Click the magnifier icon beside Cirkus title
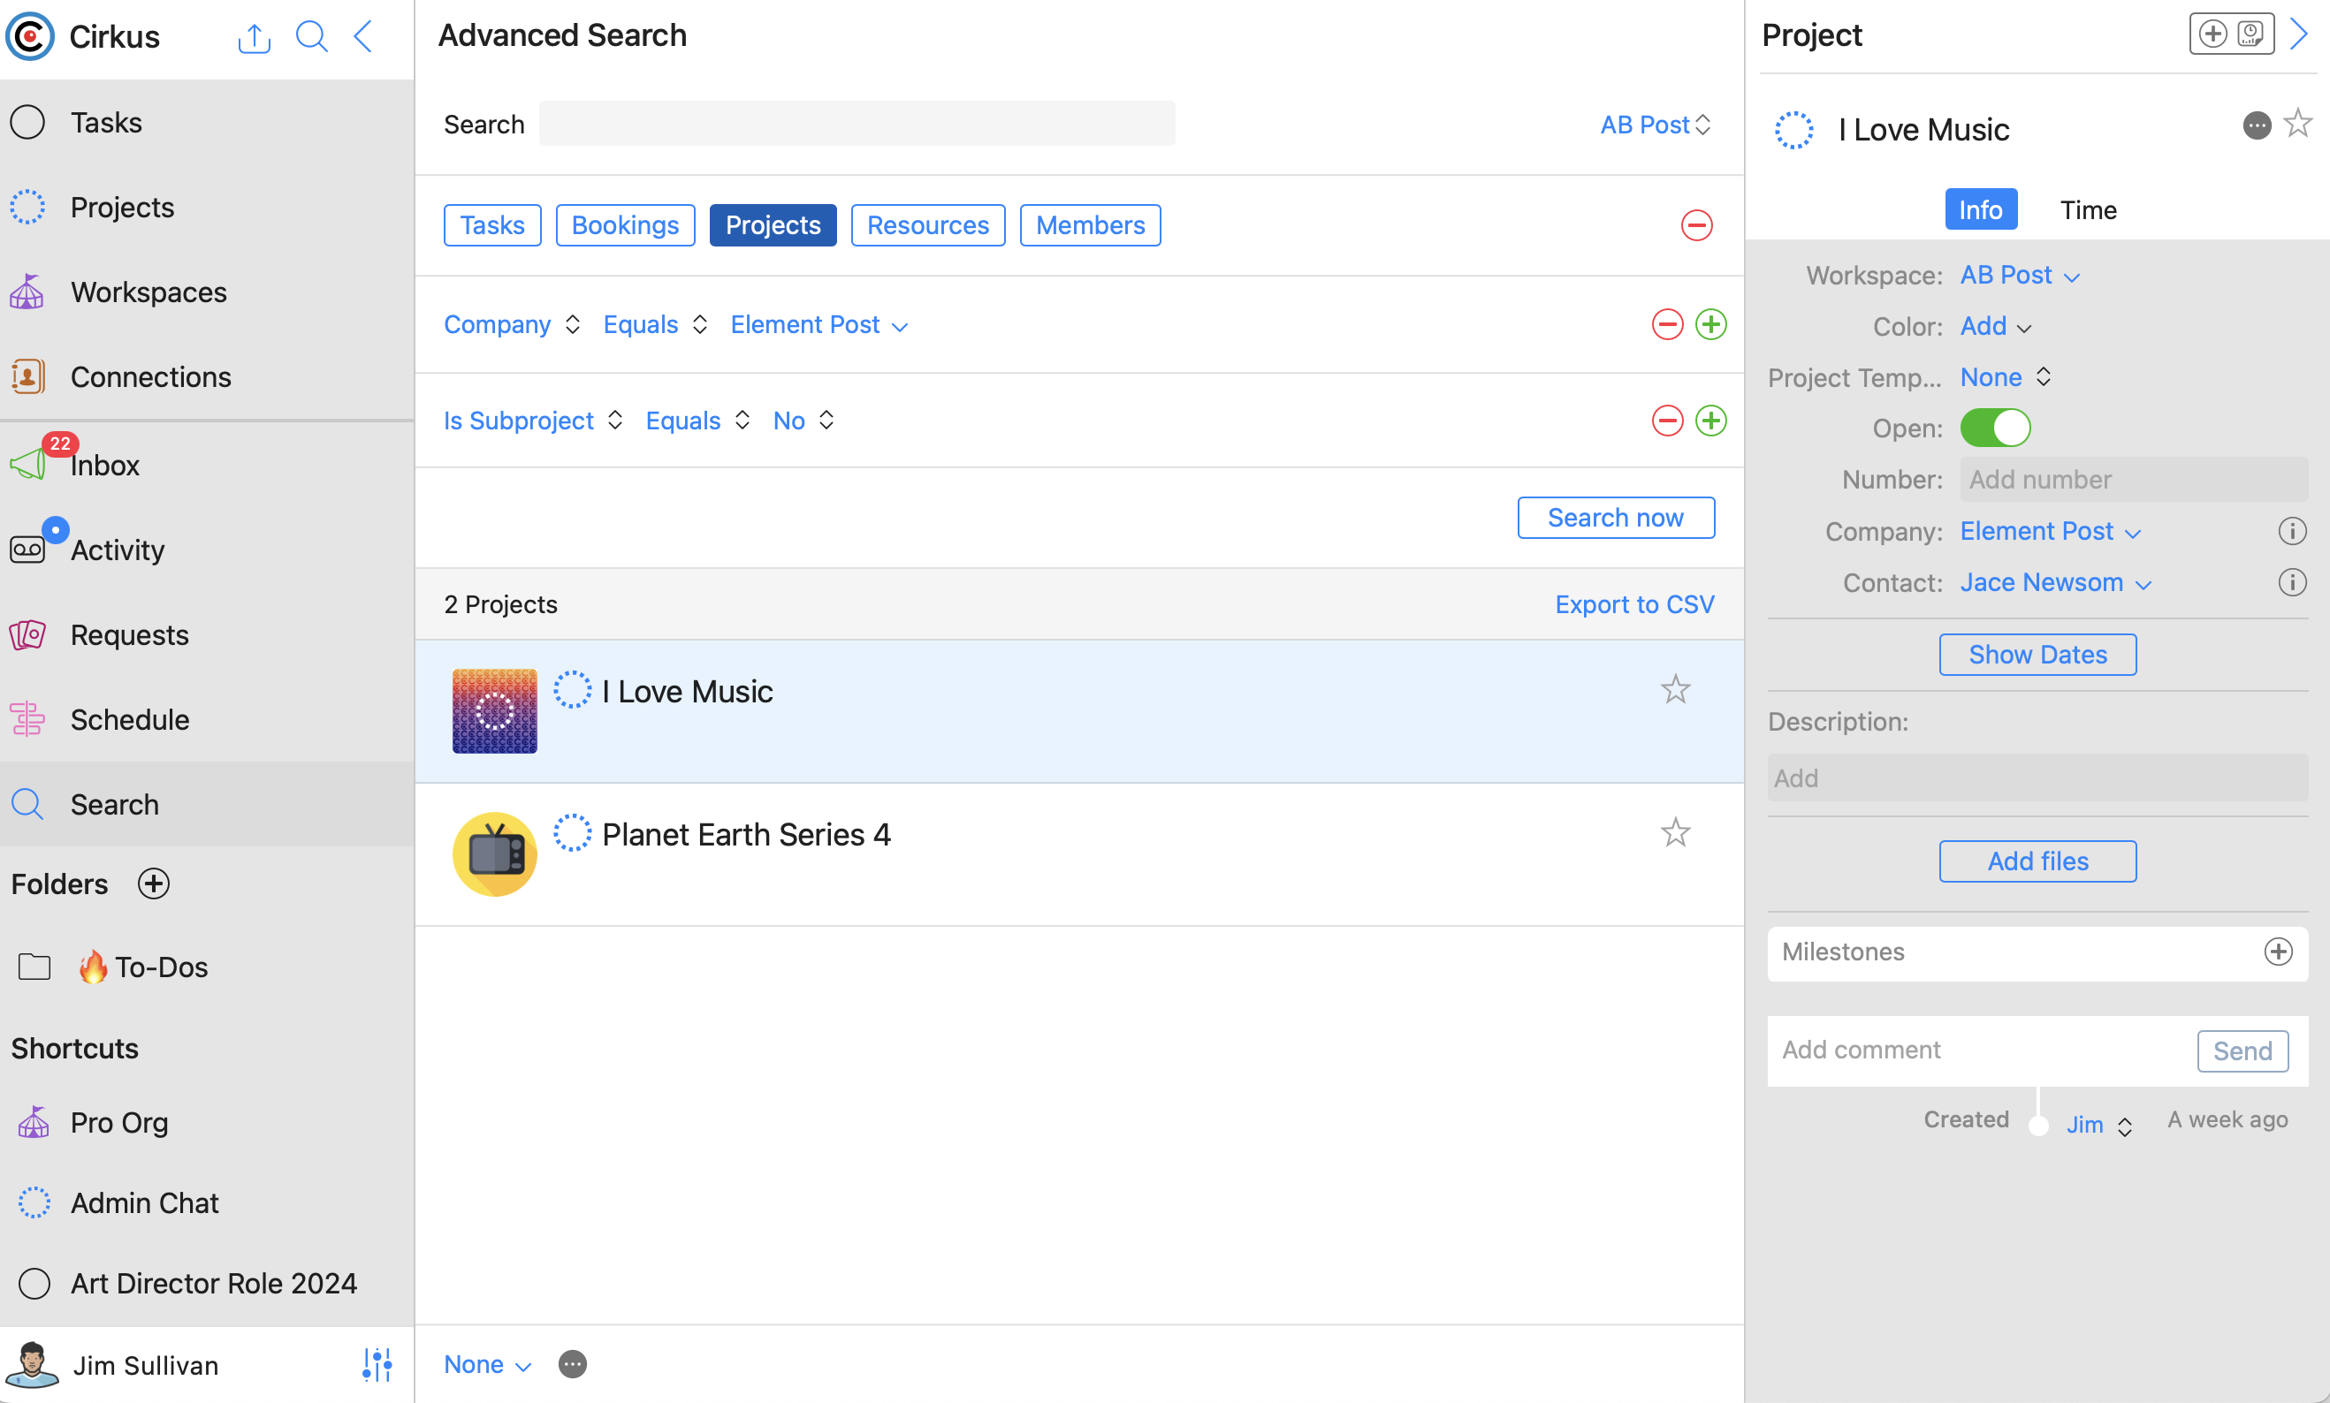 (311, 37)
